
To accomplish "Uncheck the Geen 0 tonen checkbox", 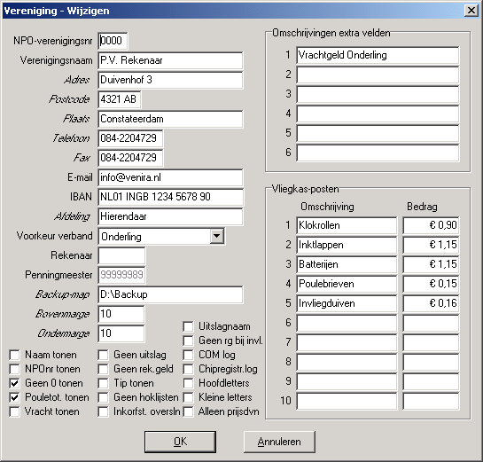I will (x=14, y=383).
